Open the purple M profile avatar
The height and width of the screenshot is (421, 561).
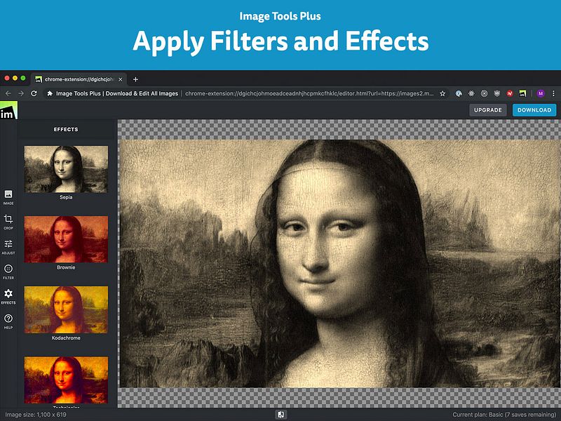click(x=541, y=93)
